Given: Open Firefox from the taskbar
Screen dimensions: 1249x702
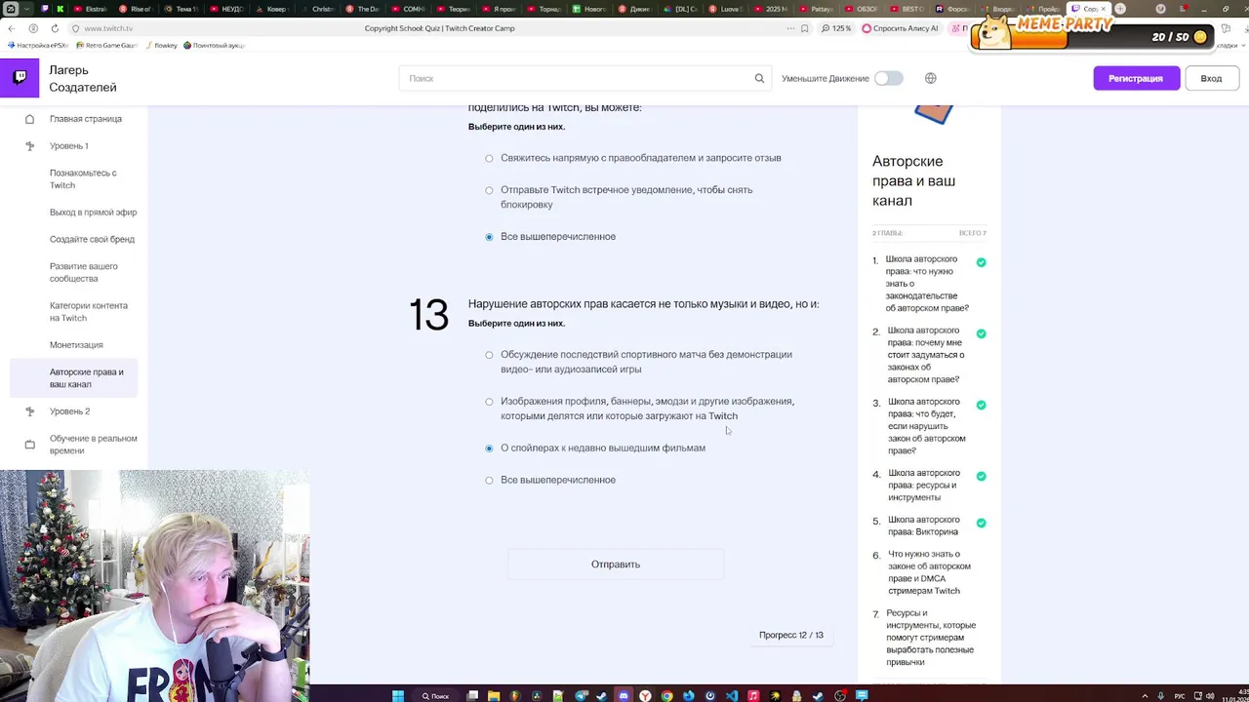Looking at the screenshot, I should (x=689, y=695).
